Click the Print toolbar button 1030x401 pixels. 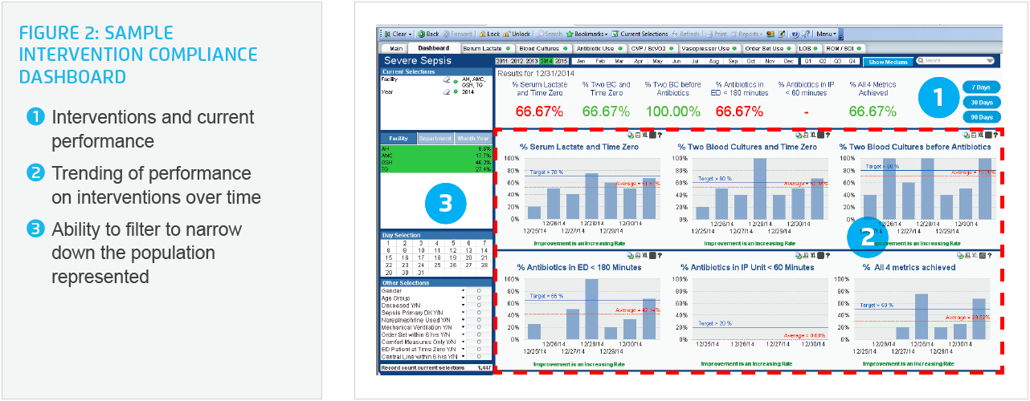pos(716,34)
